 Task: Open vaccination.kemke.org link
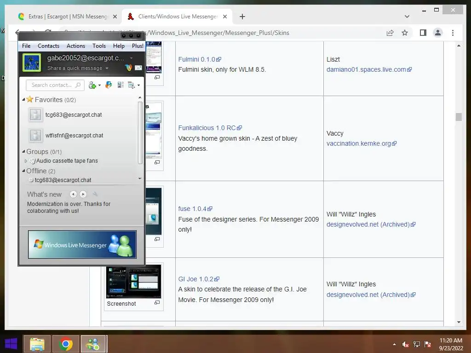click(362, 143)
